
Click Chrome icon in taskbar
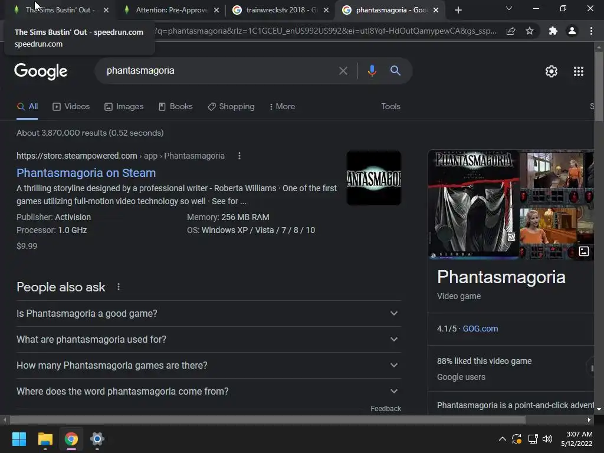pos(71,439)
